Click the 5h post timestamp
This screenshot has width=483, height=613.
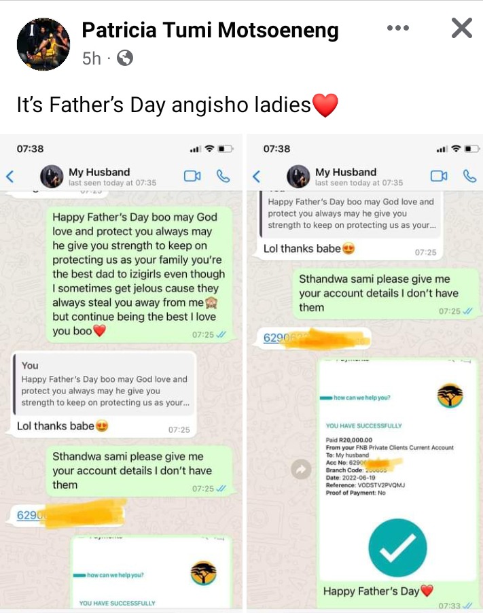pyautogui.click(x=92, y=58)
